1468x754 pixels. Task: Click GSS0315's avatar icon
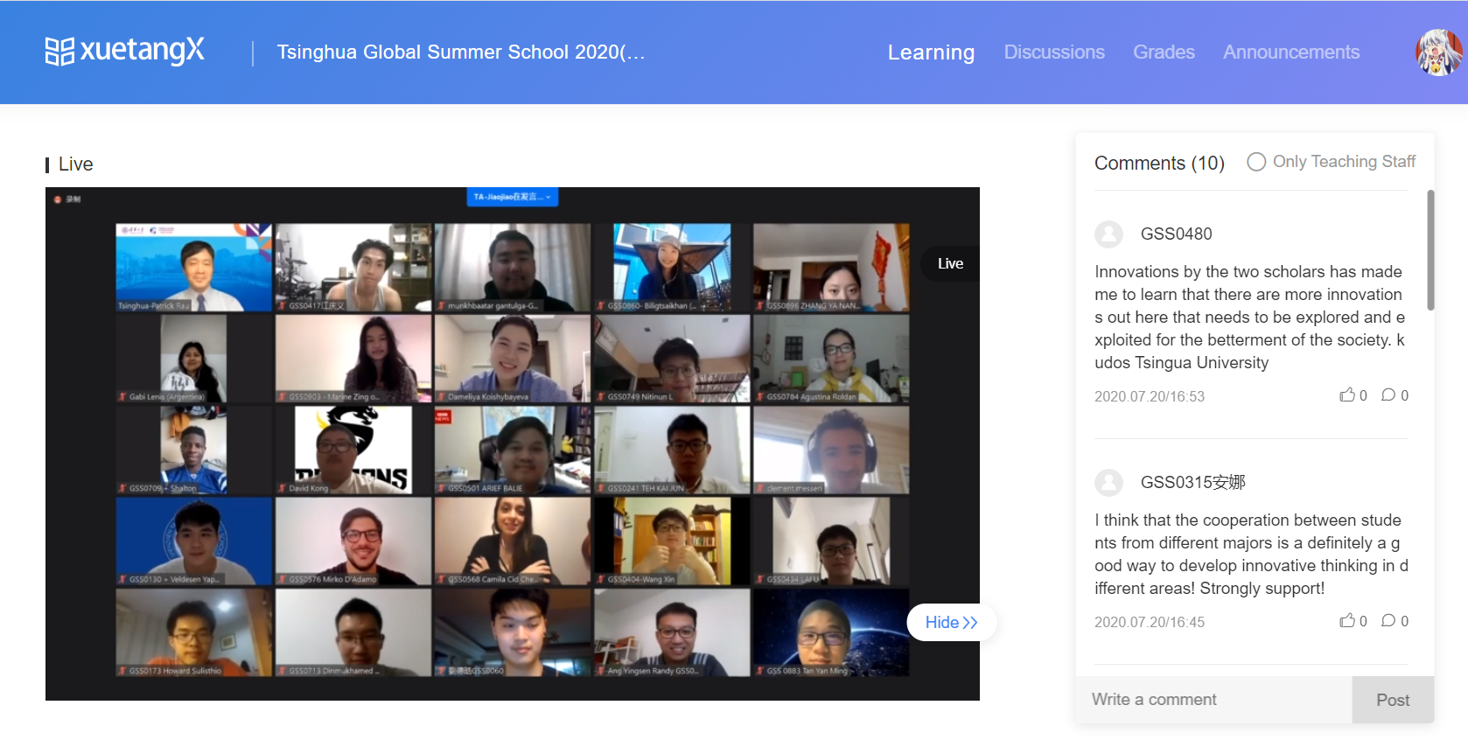point(1108,483)
